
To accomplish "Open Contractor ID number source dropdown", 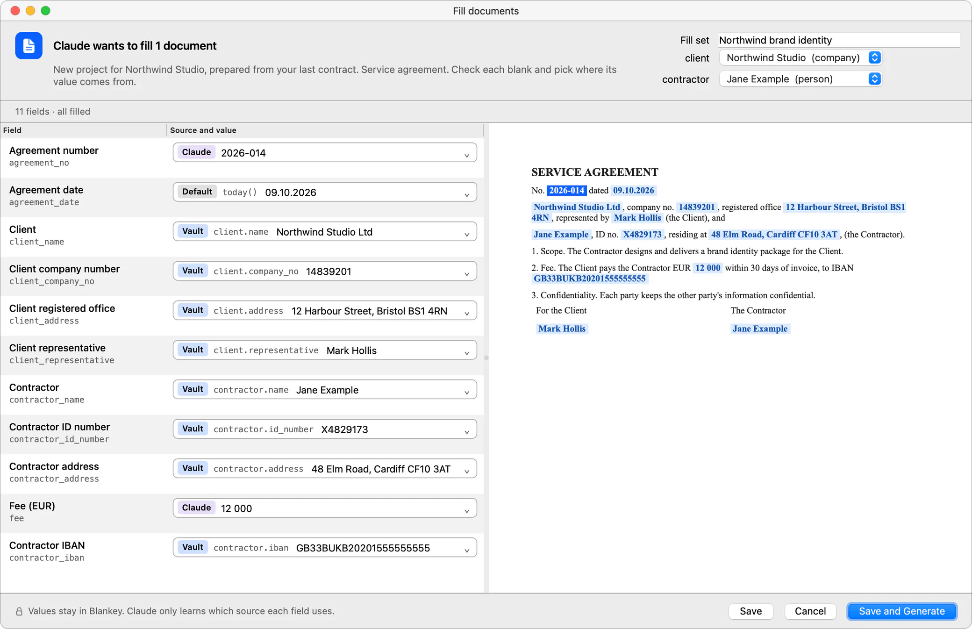I will click(x=325, y=429).
